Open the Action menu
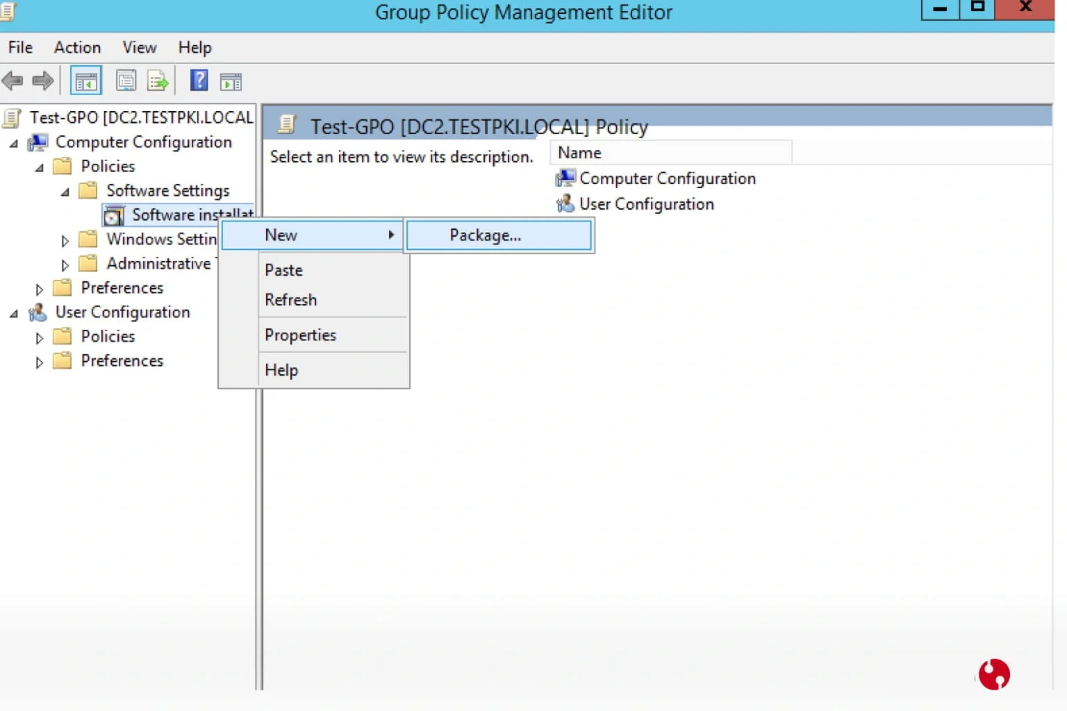The width and height of the screenshot is (1067, 711). [78, 47]
